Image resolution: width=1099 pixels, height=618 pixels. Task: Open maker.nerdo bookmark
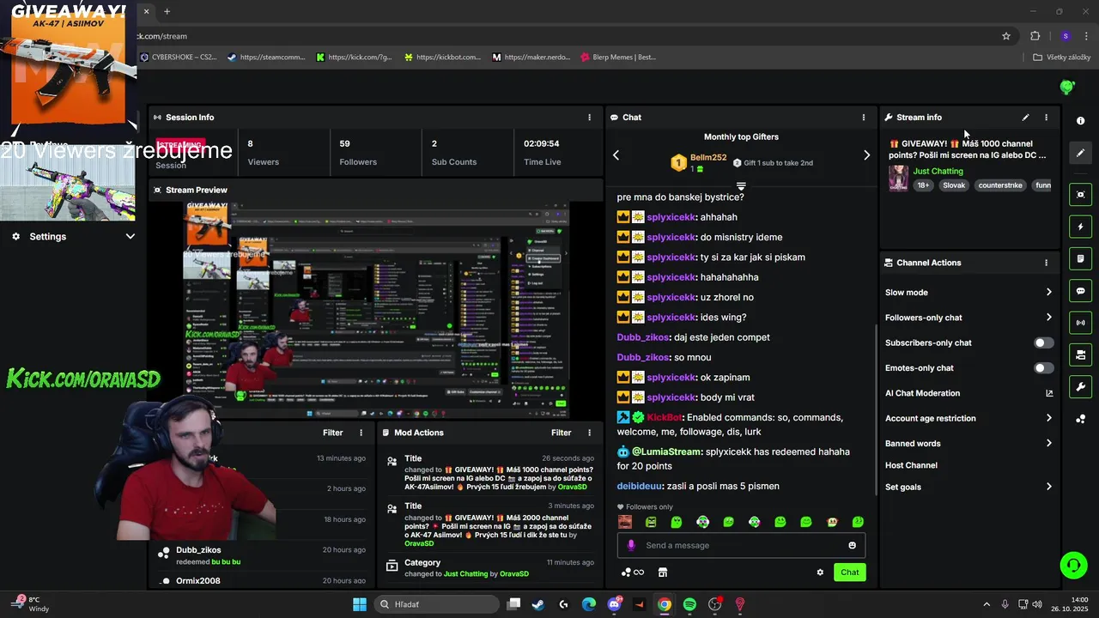[x=531, y=58]
